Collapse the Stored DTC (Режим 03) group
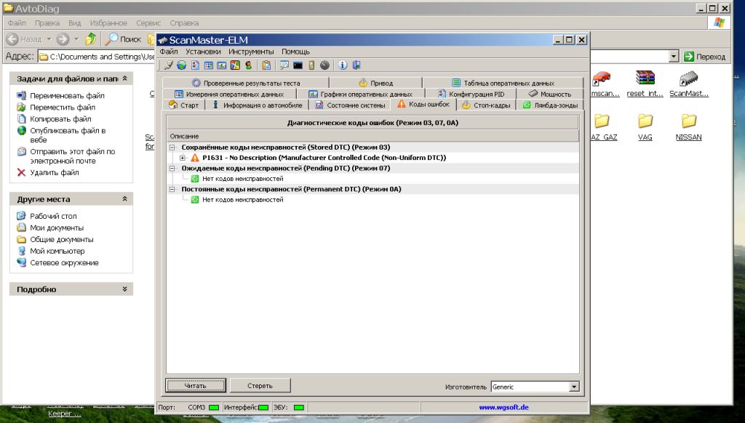Image resolution: width=745 pixels, height=423 pixels. coord(172,148)
